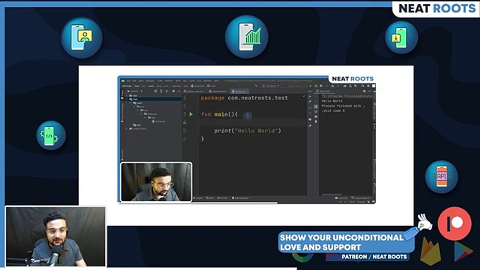Open the File menu
This screenshot has height=270, width=480.
coord(128,81)
